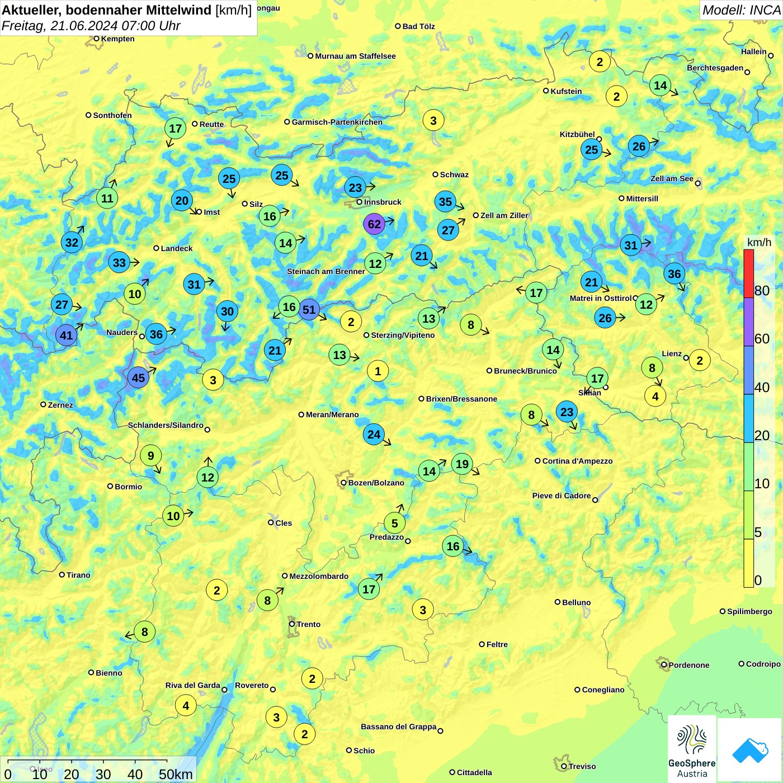Click the Zernez town label
This screenshot has width=783, height=783.
point(60,405)
